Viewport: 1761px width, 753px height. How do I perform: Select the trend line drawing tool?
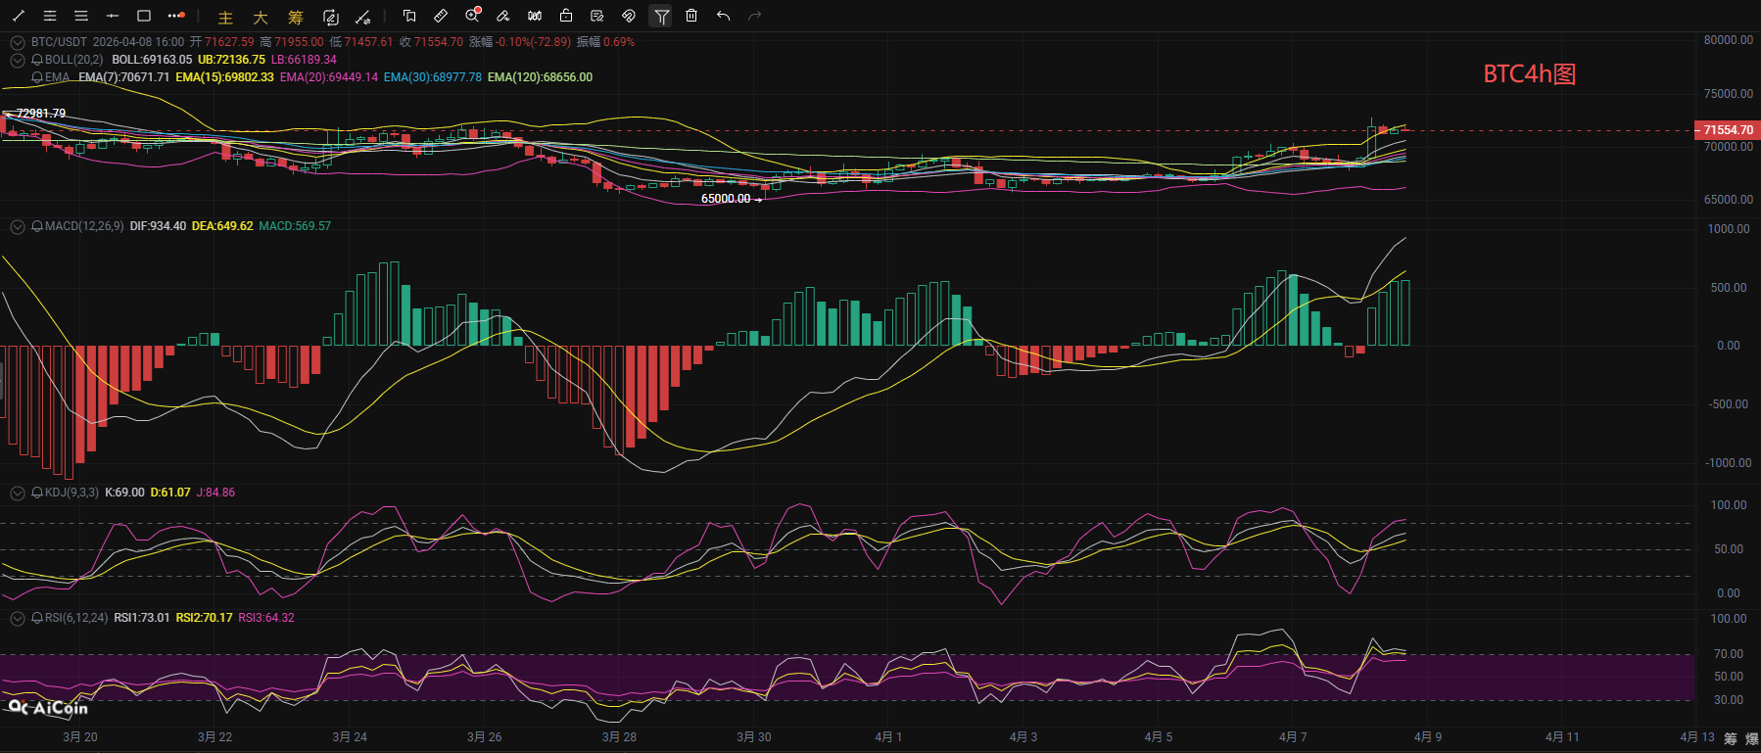19,16
